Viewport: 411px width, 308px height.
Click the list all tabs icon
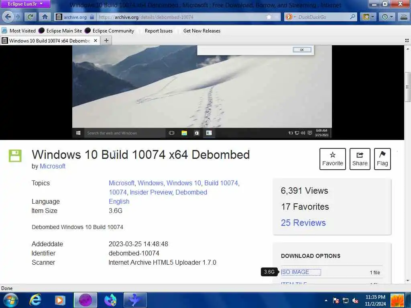[x=407, y=41]
